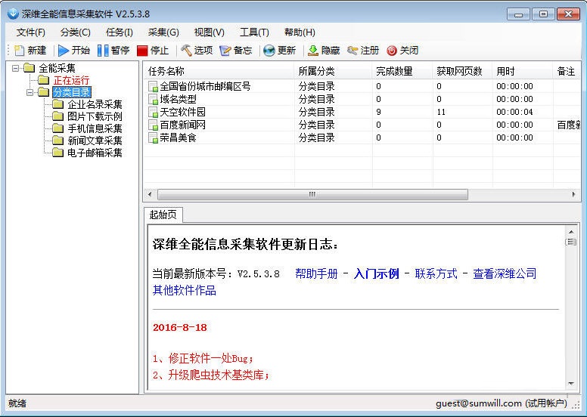587x417 pixels.
Task: Collapse the 全能采集 root tree node
Action: (15, 68)
